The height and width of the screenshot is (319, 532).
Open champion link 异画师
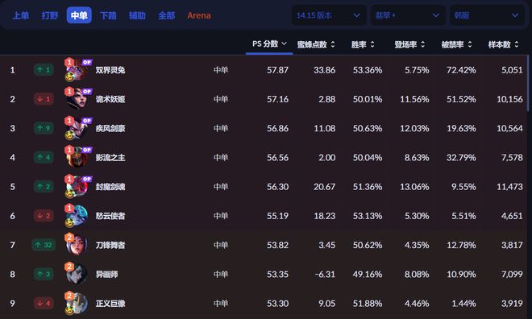click(x=106, y=274)
